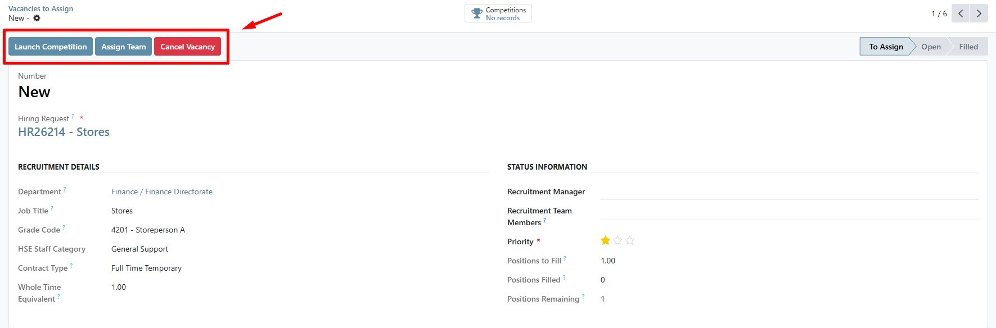Show the Department field help tooltip icon
996x328 pixels.
click(65, 189)
